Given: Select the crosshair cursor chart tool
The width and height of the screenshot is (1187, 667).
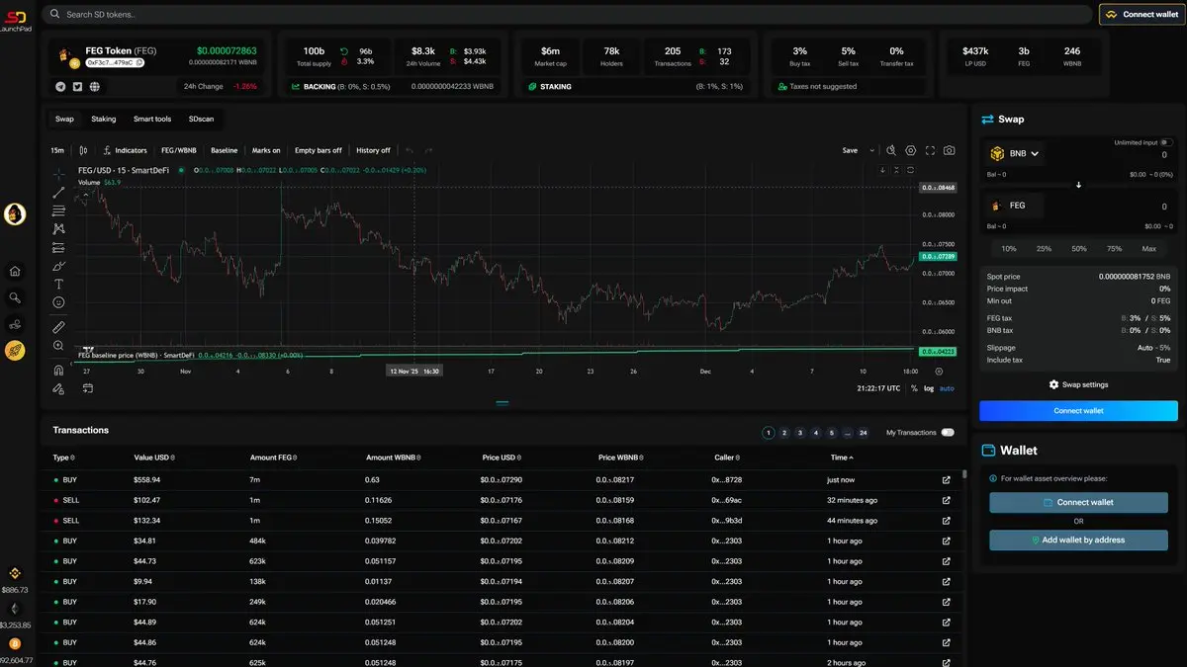Looking at the screenshot, I should (58, 174).
